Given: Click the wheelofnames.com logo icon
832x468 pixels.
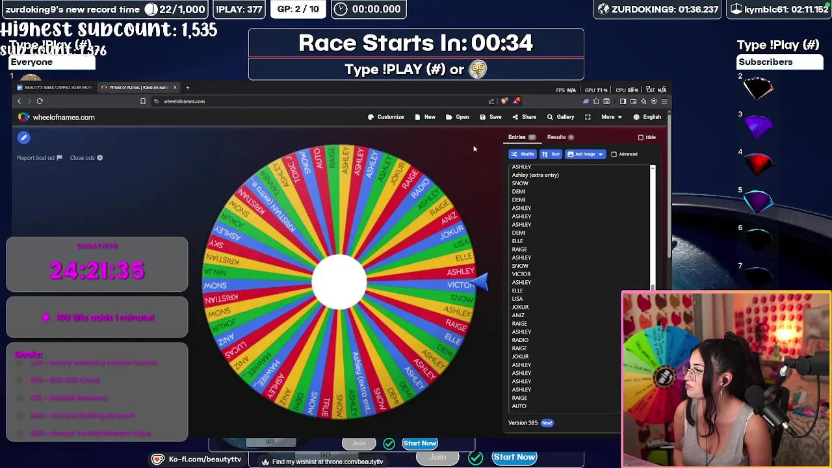Looking at the screenshot, I should tap(23, 117).
